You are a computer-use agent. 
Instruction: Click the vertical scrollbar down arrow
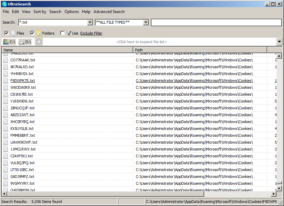point(279,189)
